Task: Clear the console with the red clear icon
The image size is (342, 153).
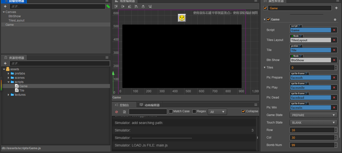Action: point(117,112)
